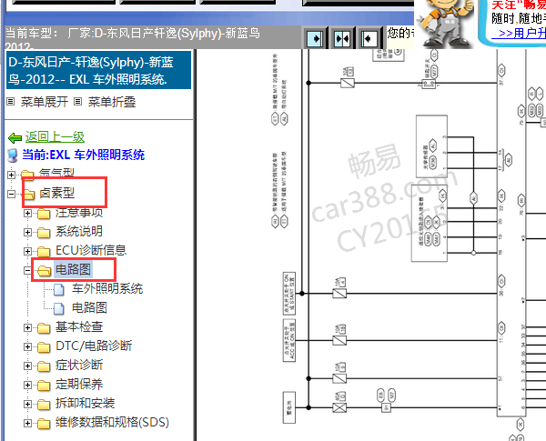
Task: Collapse the 卤素型 tree node
Action: [12, 194]
